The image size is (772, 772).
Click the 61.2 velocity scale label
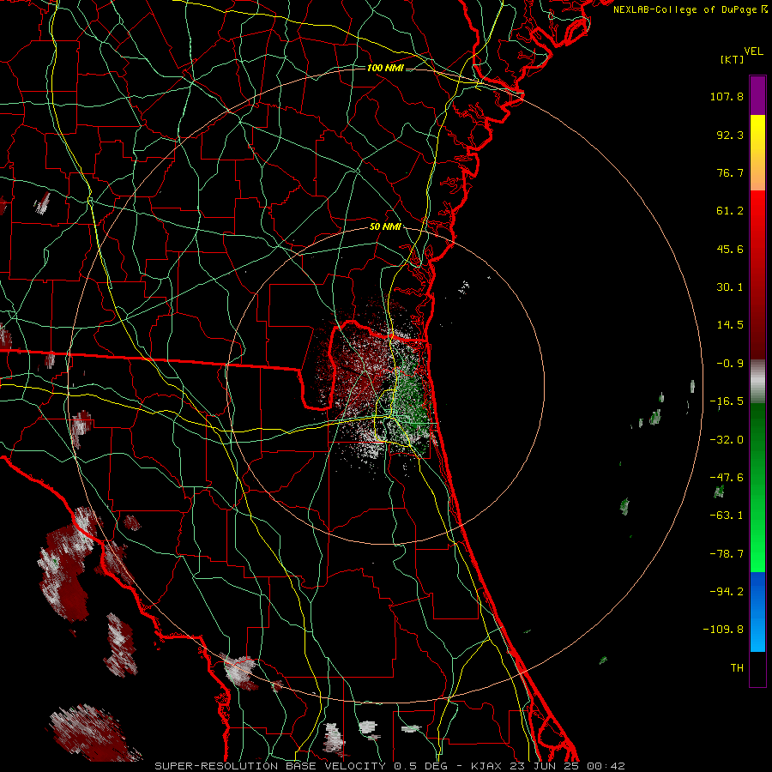(x=730, y=211)
